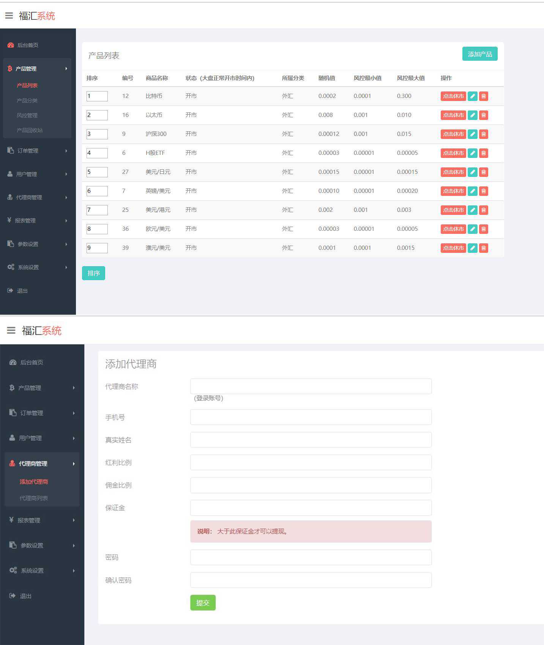Expand 代理商管理 arrow in top sidebar
The image size is (544, 645).
point(66,197)
